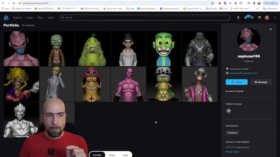Image resolution: width=280 pixels, height=157 pixels.
Task: Open the Sharing Debugger bookmark
Action: (x=147, y=9)
